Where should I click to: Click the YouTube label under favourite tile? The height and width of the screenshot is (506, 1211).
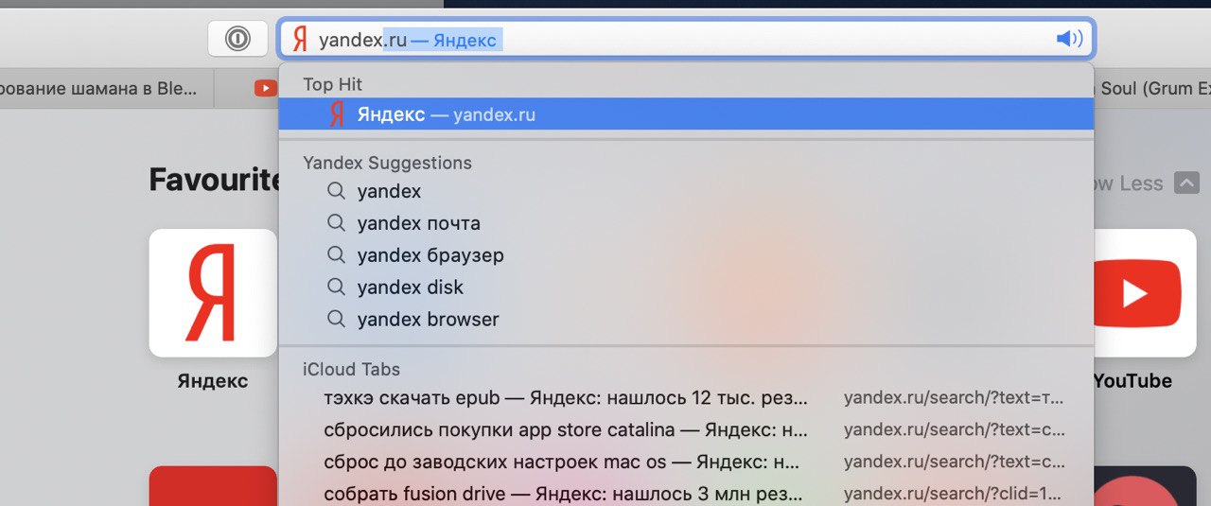[x=1132, y=381]
